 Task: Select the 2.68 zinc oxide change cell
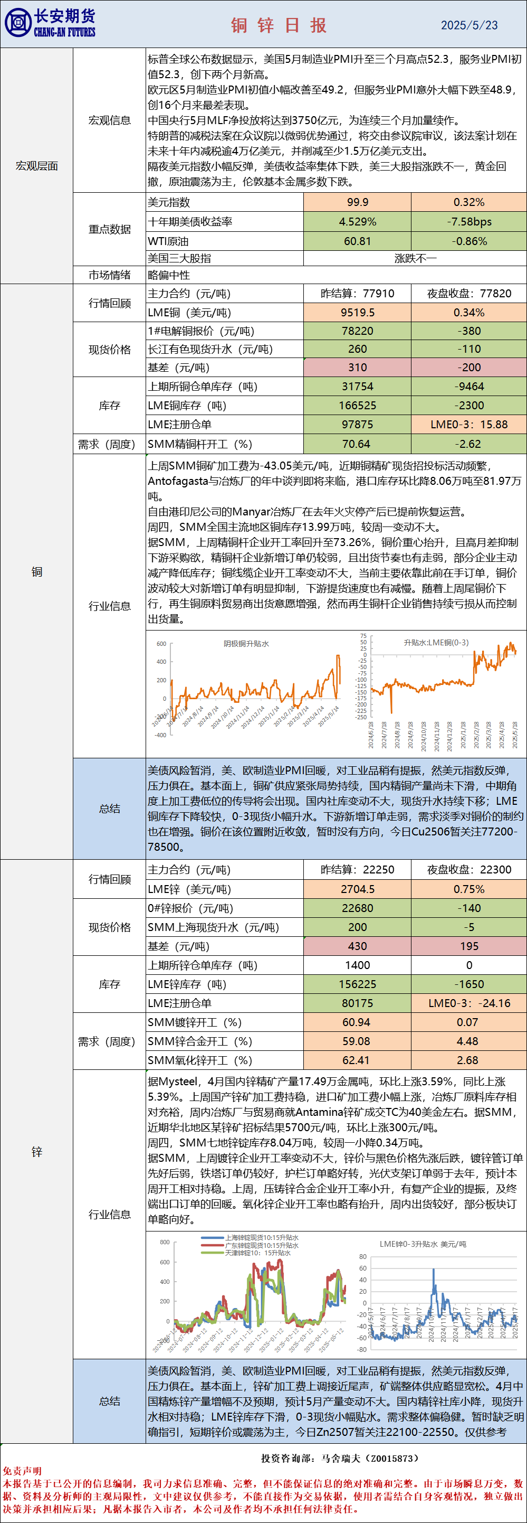469,1060
